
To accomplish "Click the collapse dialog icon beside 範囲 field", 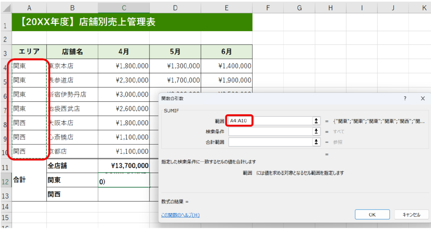I will click(x=316, y=121).
